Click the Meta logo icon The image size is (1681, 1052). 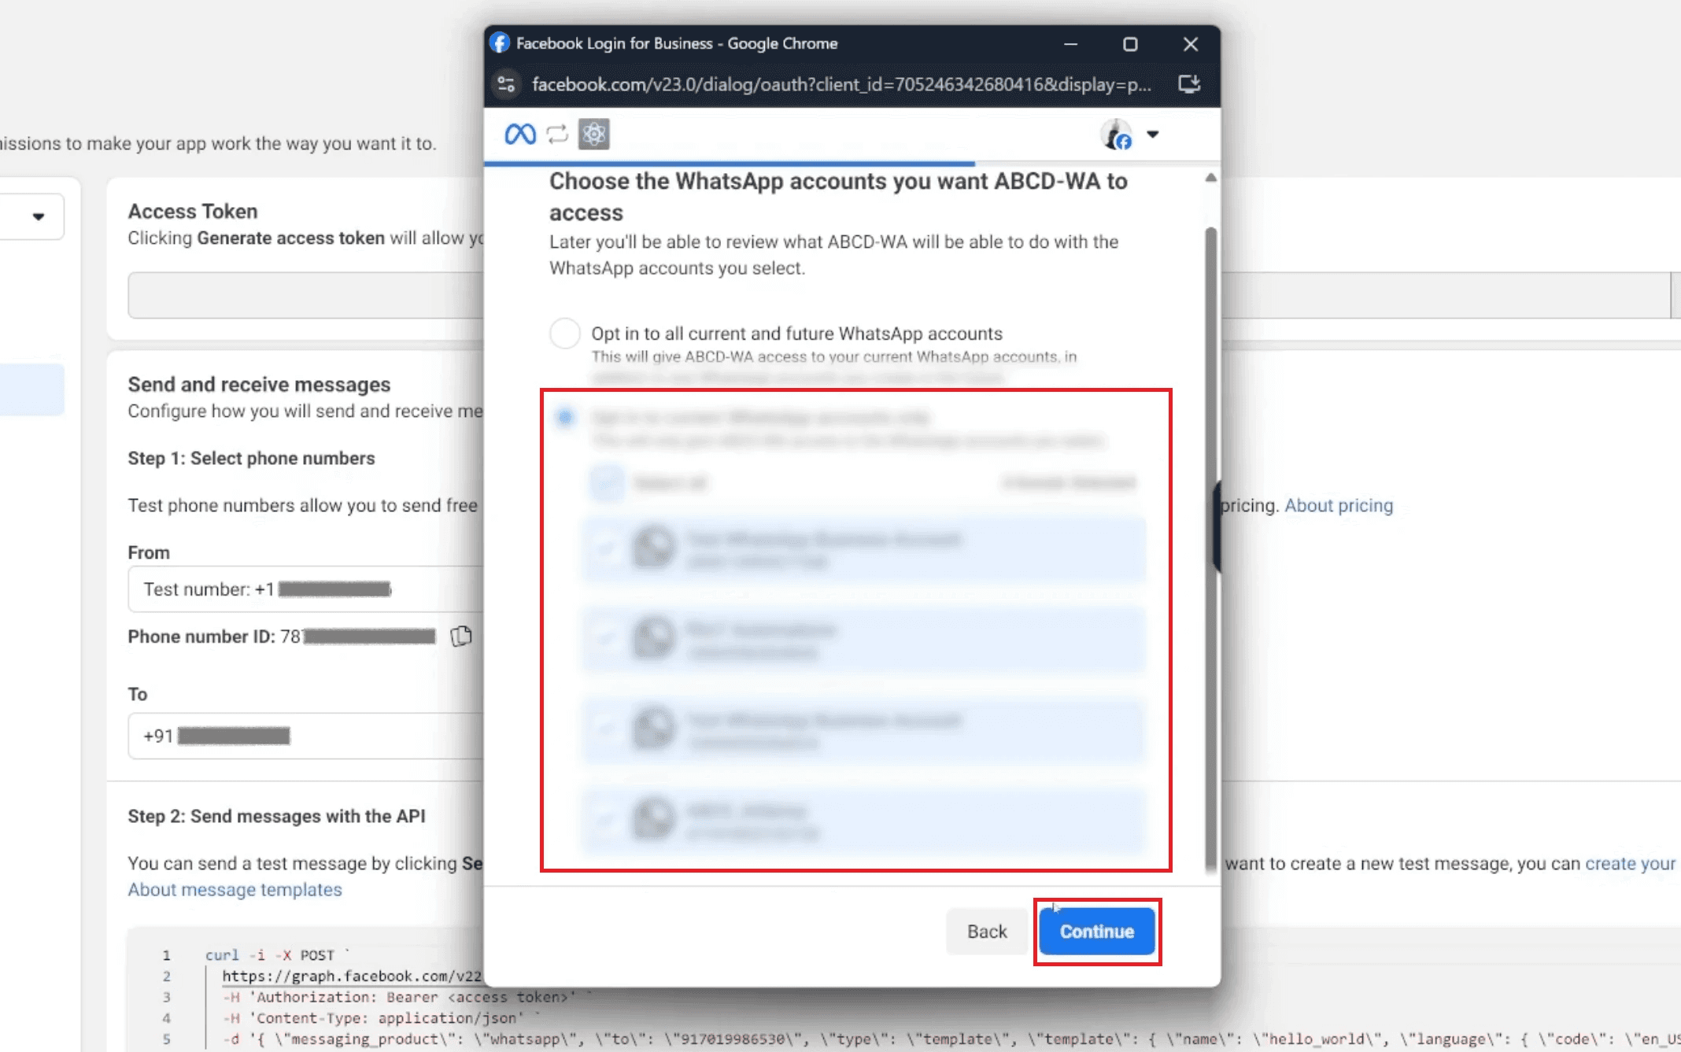[x=519, y=135]
